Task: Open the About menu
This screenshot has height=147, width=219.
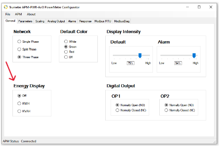Action: pos(31,14)
